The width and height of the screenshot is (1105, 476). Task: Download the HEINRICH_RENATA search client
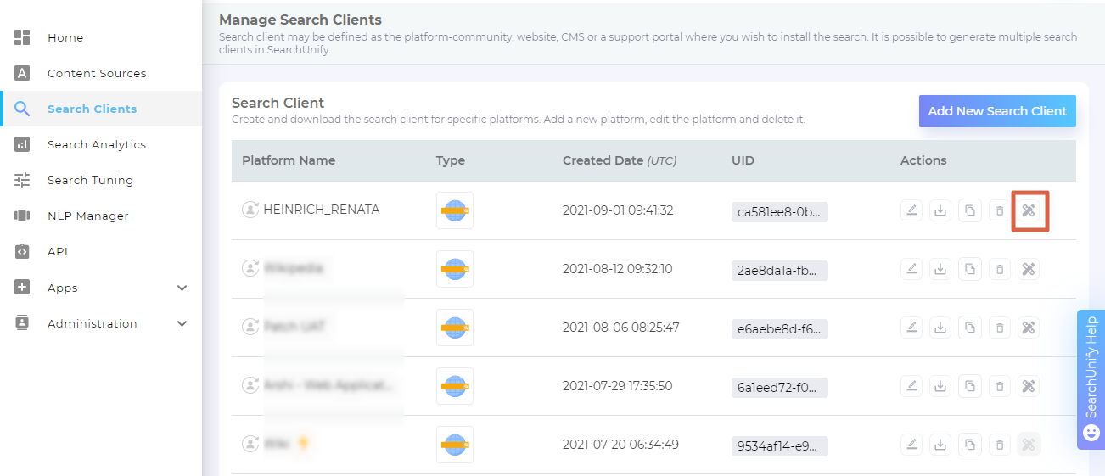pos(940,210)
